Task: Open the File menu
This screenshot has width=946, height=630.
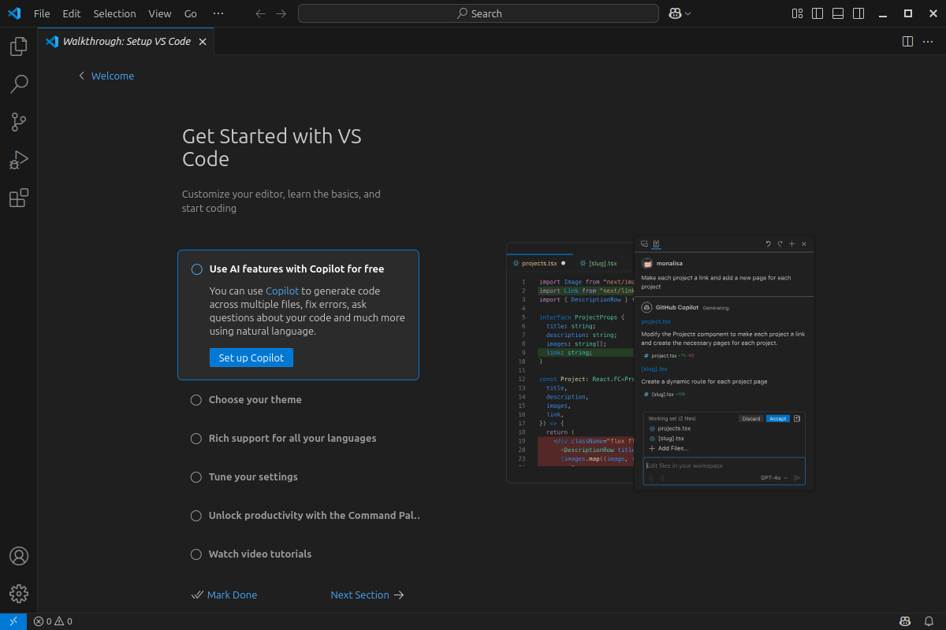Action: [42, 13]
